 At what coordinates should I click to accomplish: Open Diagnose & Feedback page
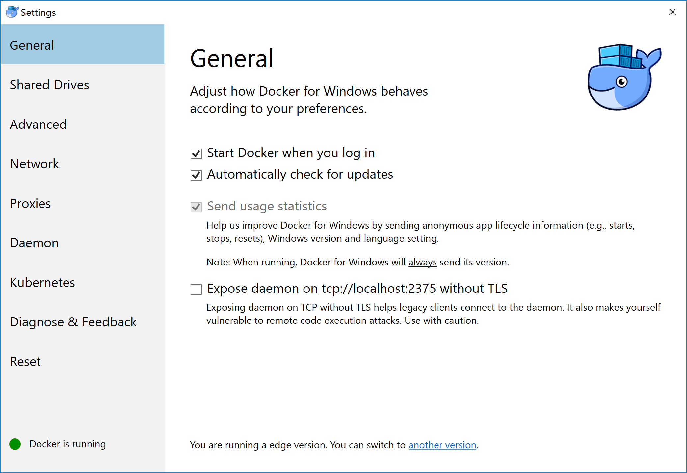[73, 322]
